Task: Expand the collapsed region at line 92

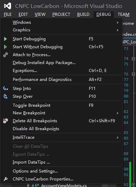Action: click(x=133, y=185)
